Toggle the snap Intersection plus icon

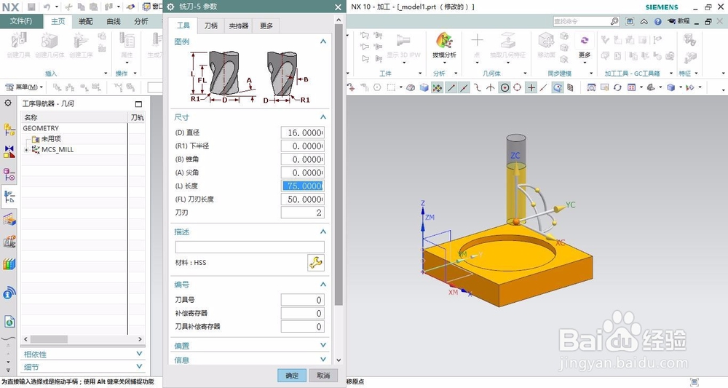tap(531, 87)
